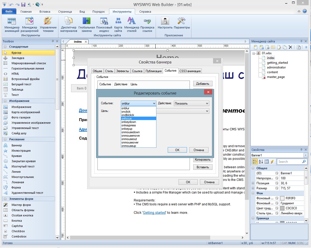Choose onmouseover in event list

point(139,142)
